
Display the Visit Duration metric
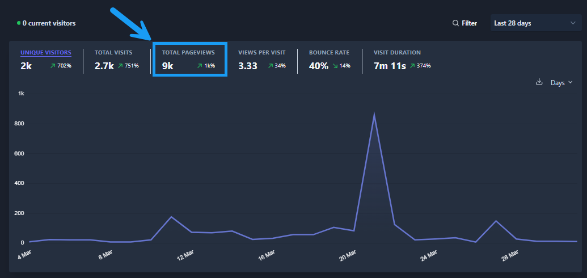397,53
